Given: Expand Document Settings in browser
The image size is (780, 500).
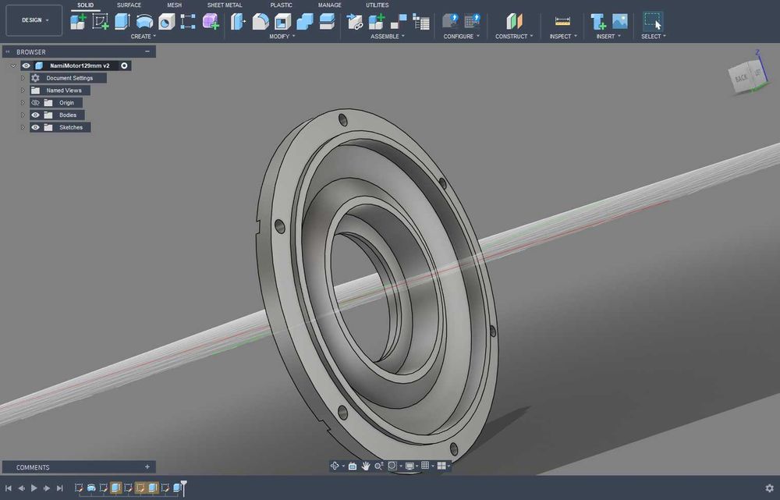Looking at the screenshot, I should point(23,78).
